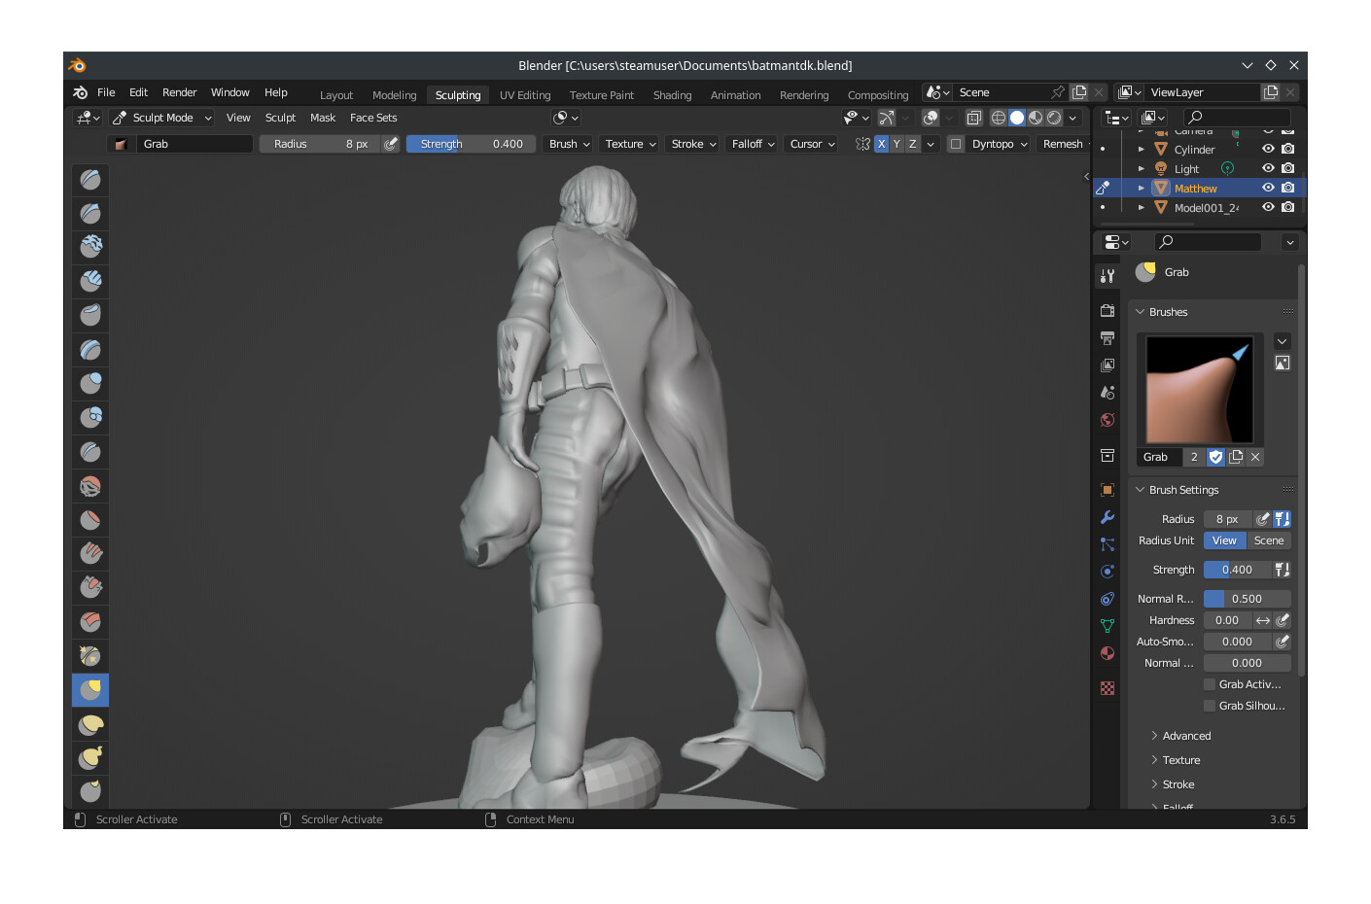This screenshot has height=904, width=1371.
Task: Open the Stroke dropdown in header
Action: coord(693,144)
